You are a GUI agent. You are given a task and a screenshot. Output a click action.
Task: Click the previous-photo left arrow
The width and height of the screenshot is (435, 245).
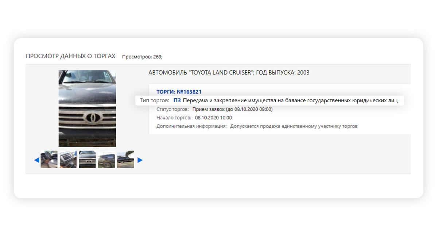tap(36, 160)
